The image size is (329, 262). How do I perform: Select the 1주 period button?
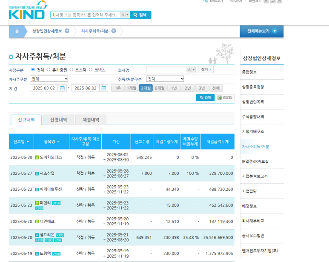click(x=118, y=88)
